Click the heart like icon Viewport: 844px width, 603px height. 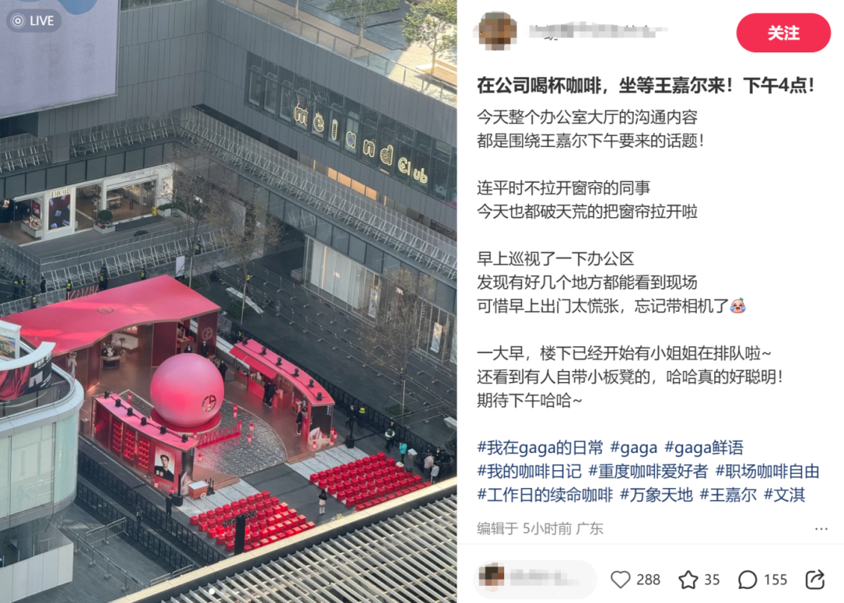pyautogui.click(x=620, y=580)
